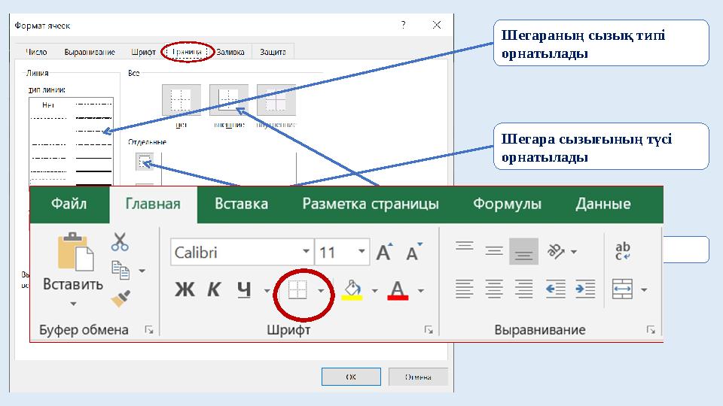Image resolution: width=723 pixels, height=406 pixels.
Task: Click the Orientation (text rotate) icon
Action: click(556, 251)
